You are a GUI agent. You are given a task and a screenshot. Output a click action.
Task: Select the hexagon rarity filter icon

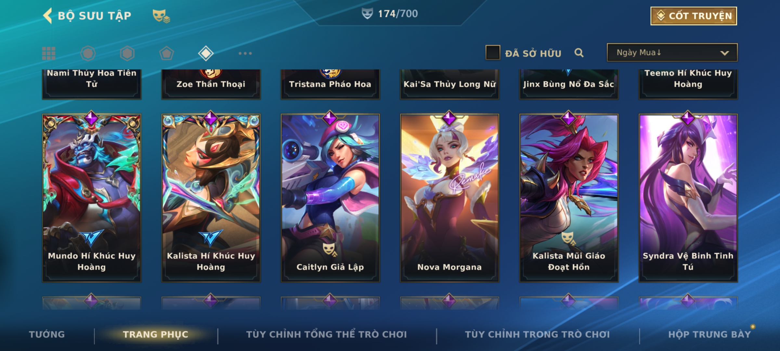(x=127, y=53)
